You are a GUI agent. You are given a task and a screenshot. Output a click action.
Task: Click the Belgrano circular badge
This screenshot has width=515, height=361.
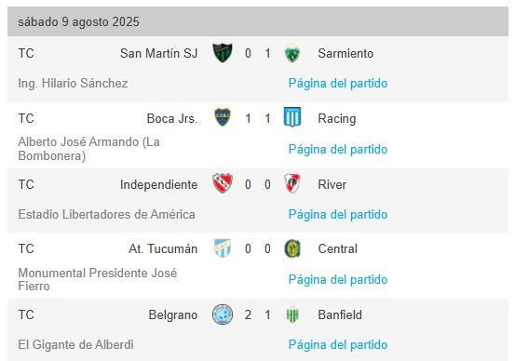tap(223, 314)
